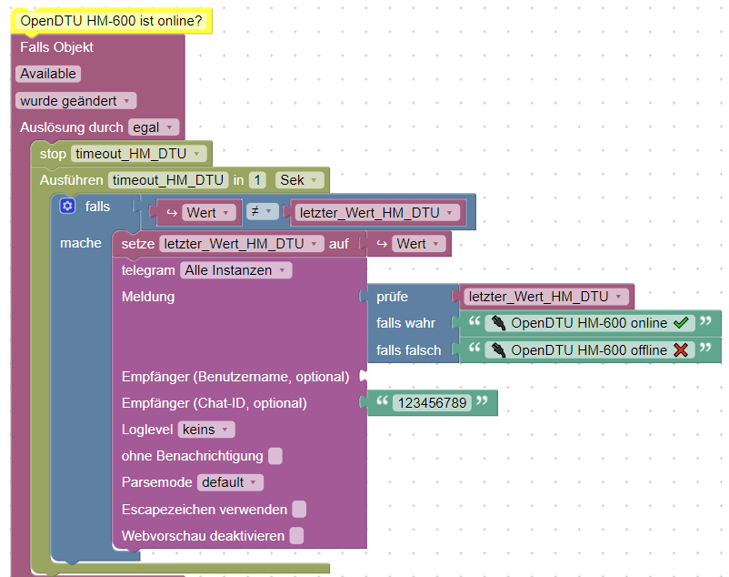Toggle the ohne Benachrichtigung checkbox
The image size is (729, 577).
(x=275, y=456)
